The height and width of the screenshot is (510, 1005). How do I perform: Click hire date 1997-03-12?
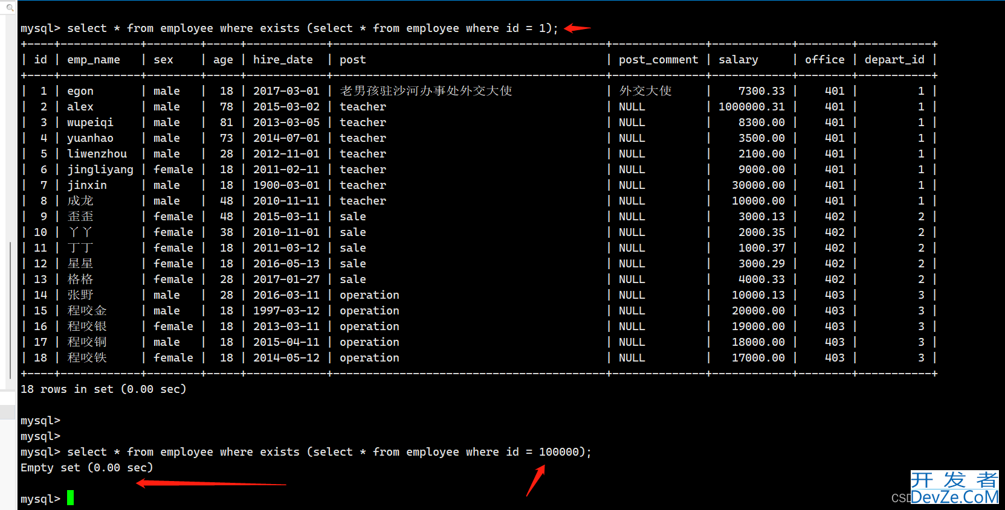pyautogui.click(x=286, y=311)
